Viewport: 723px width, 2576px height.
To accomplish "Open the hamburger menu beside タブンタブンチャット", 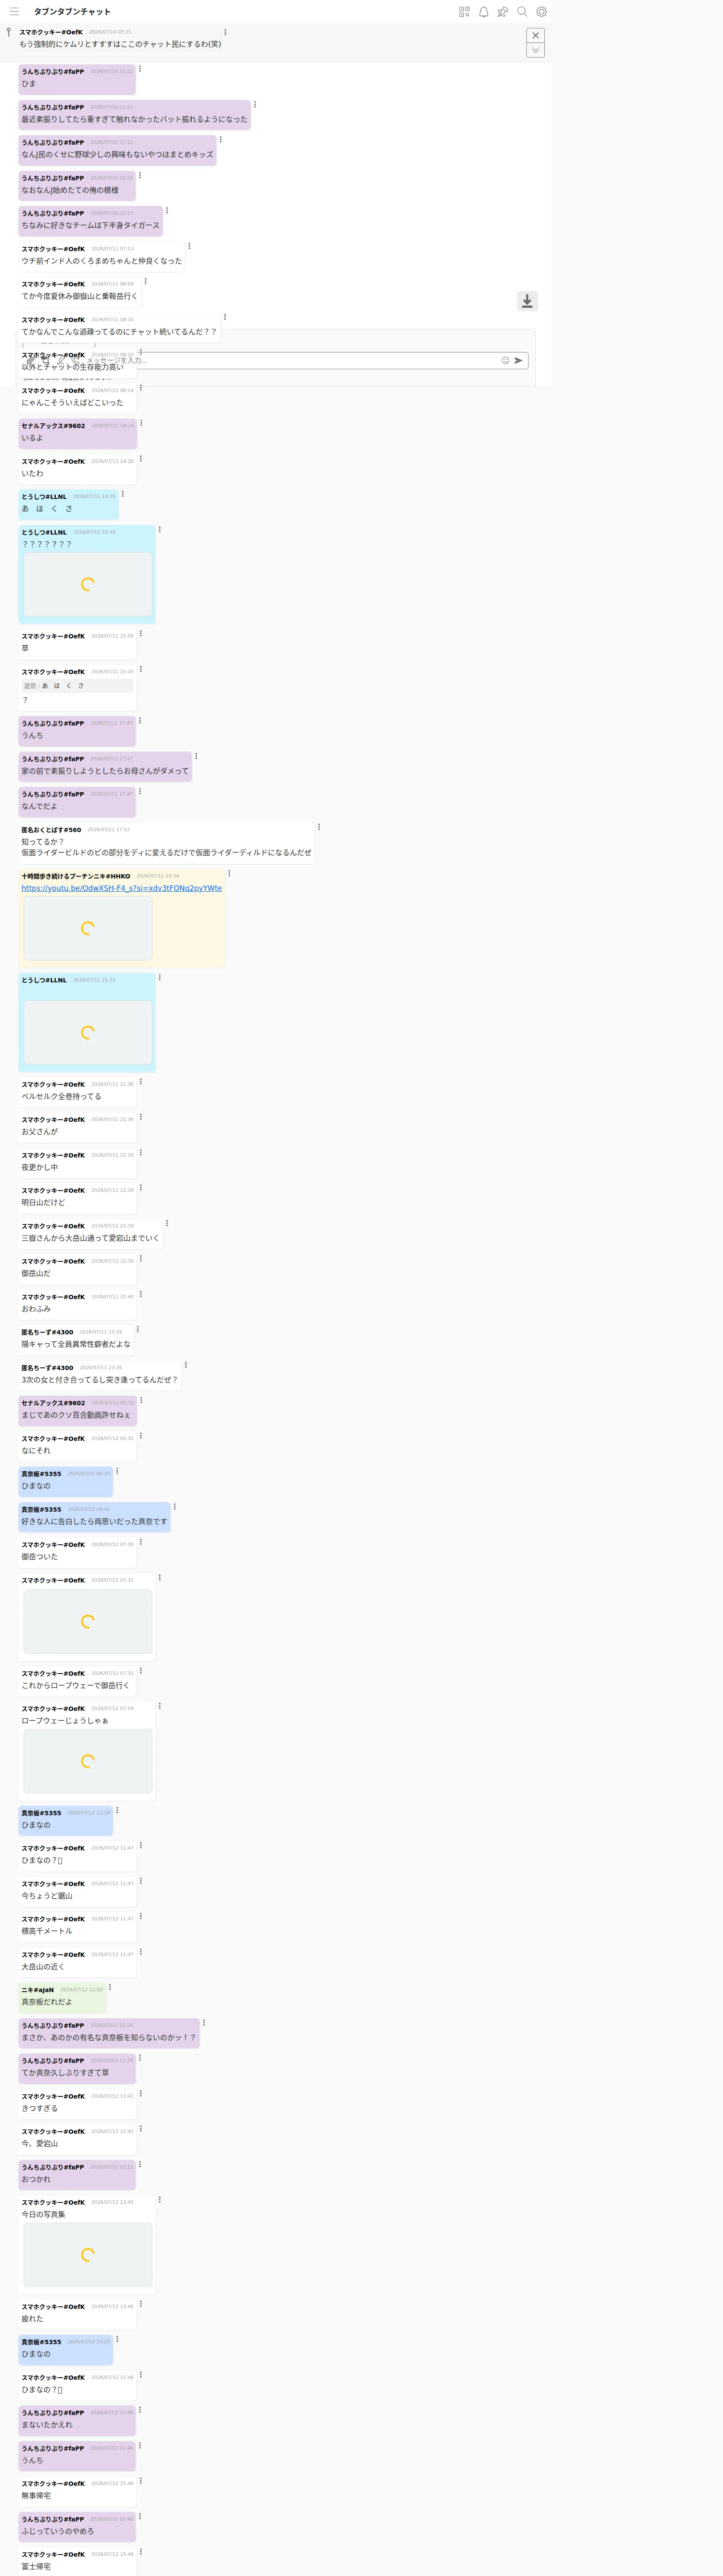I will 14,12.
